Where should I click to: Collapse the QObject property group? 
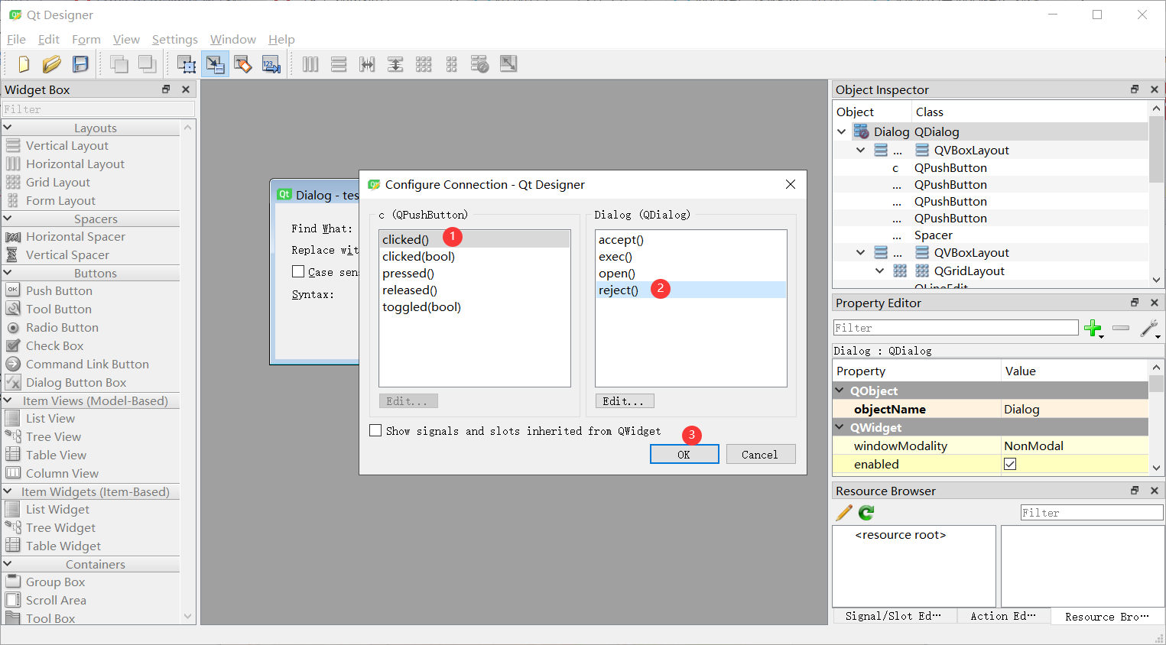tap(840, 391)
